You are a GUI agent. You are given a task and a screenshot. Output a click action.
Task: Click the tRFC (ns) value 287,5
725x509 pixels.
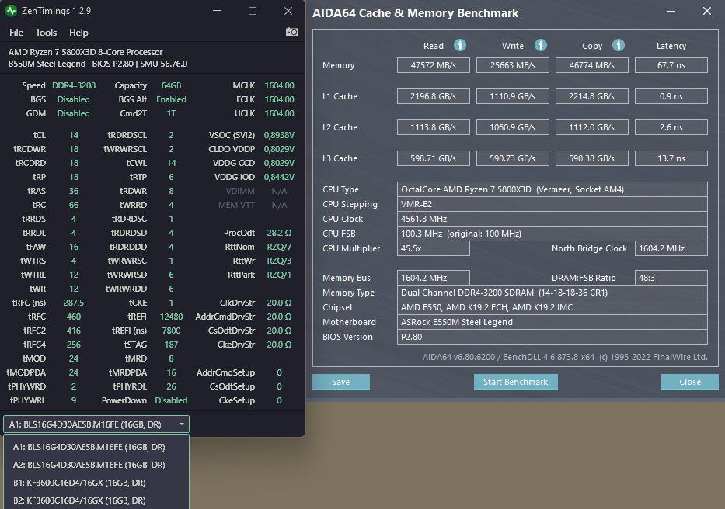point(74,303)
